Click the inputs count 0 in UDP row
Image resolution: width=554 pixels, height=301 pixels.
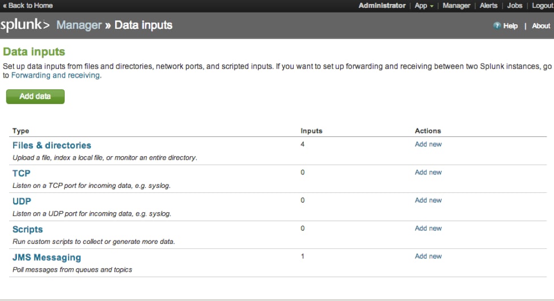(302, 200)
